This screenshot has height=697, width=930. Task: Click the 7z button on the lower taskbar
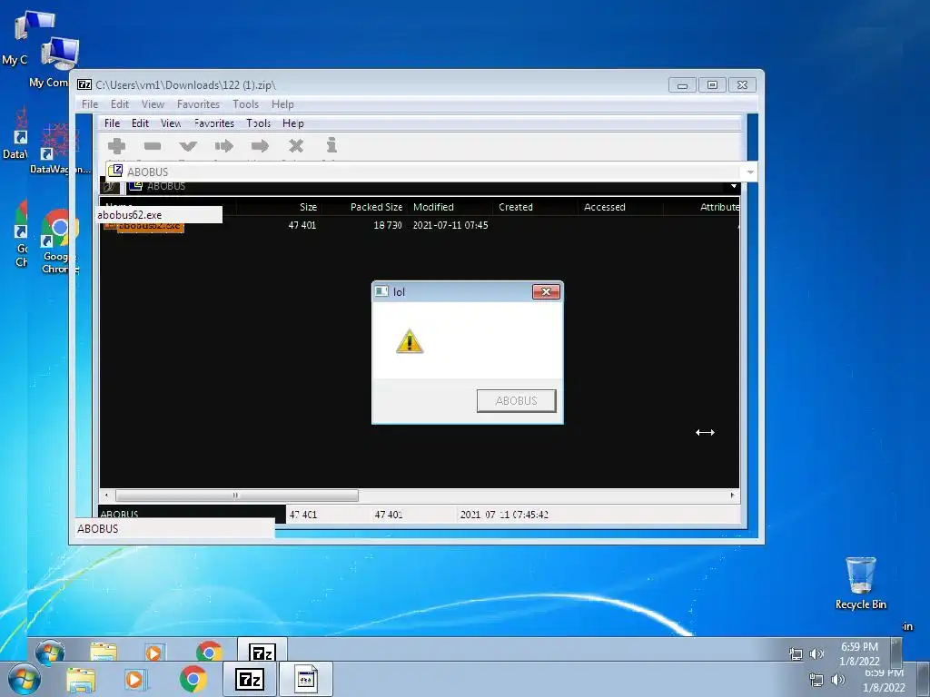pos(250,679)
